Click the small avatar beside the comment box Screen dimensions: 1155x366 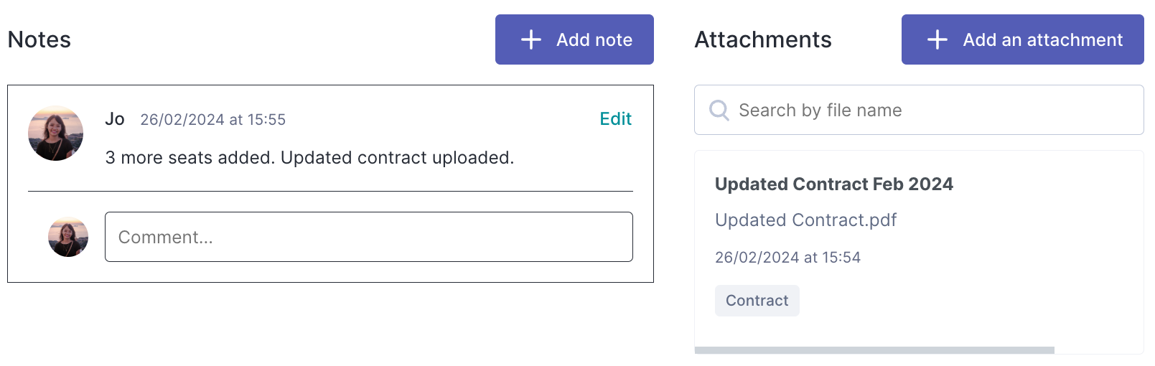coord(68,237)
